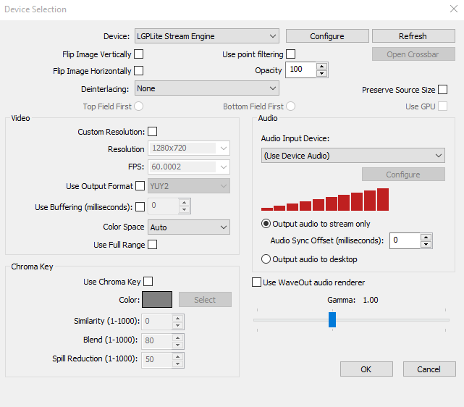Tick Preserve Source Size checkbox
The image size is (464, 407).
click(x=443, y=89)
